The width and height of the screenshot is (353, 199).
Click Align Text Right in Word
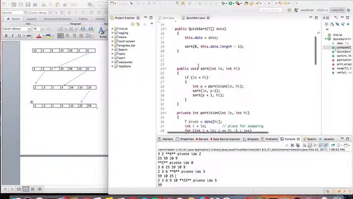point(74,35)
